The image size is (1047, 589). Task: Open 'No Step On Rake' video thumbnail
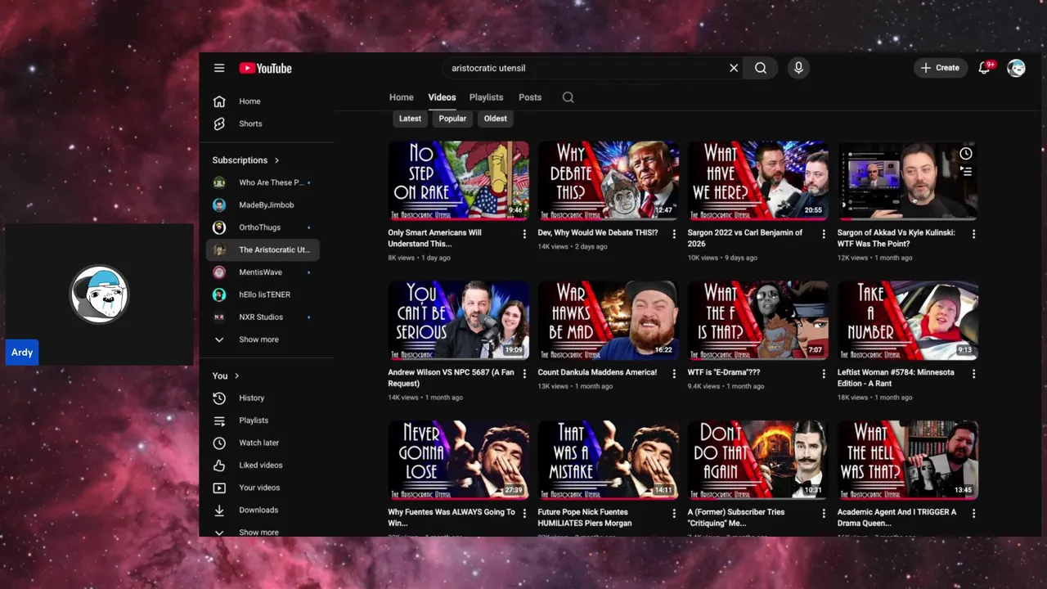tap(458, 181)
